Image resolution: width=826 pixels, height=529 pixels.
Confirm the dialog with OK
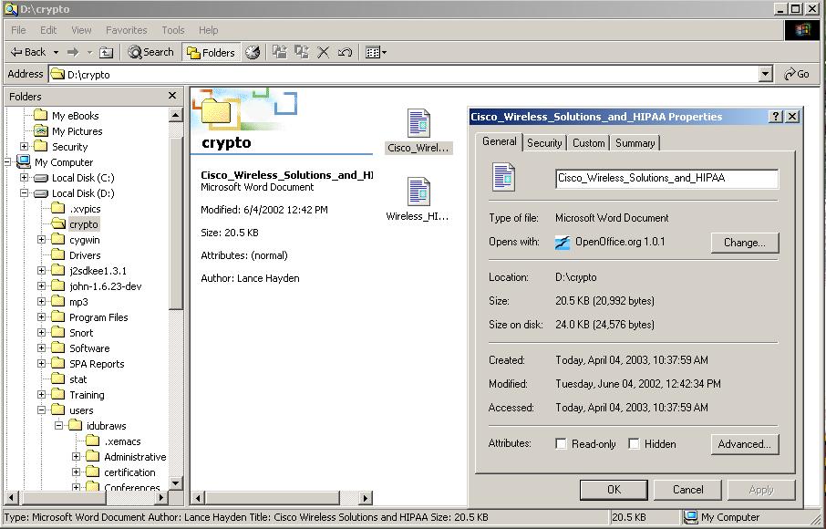(x=614, y=490)
